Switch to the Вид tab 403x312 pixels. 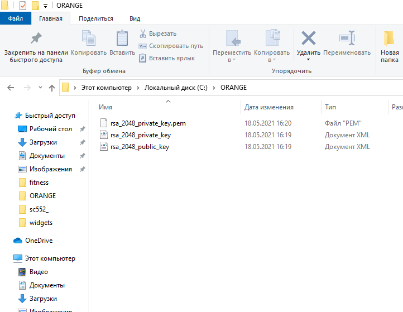[135, 18]
